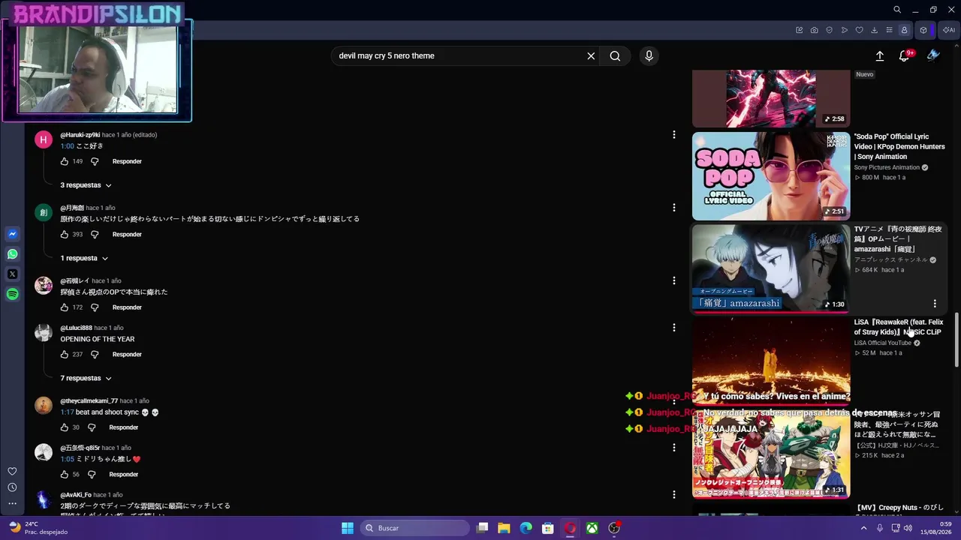The width and height of the screenshot is (961, 540).
Task: Start voice search with microphone
Action: tap(649, 55)
